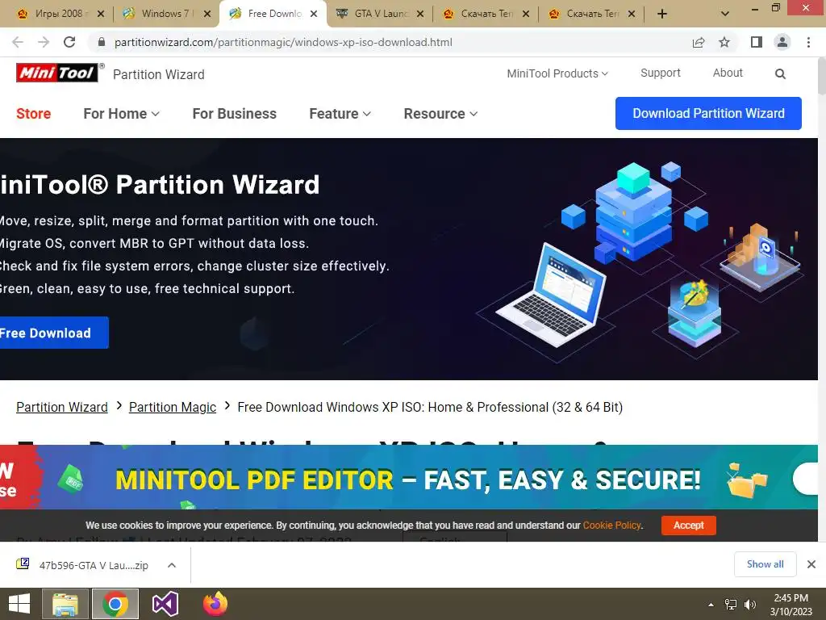
Task: Bookmark this page with the star
Action: 724,42
